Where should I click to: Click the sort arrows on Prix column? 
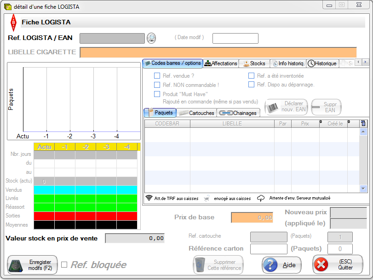pyautogui.click(x=321, y=123)
